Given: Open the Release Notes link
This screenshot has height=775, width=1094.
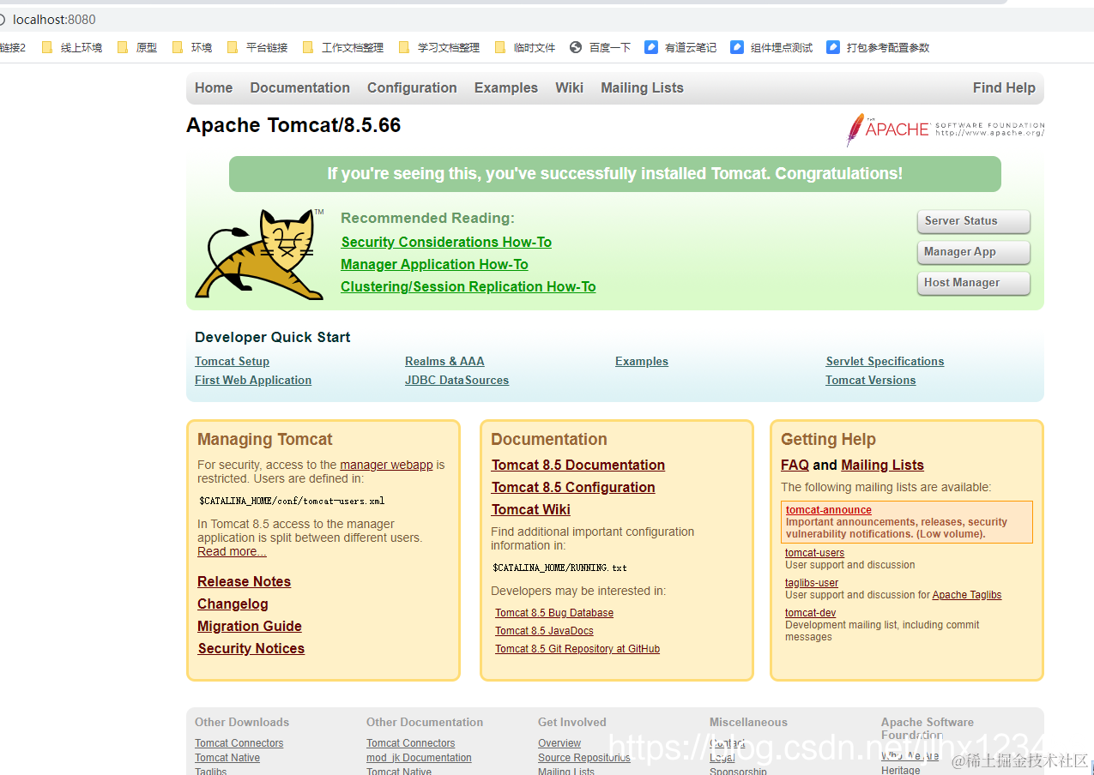Looking at the screenshot, I should (245, 581).
